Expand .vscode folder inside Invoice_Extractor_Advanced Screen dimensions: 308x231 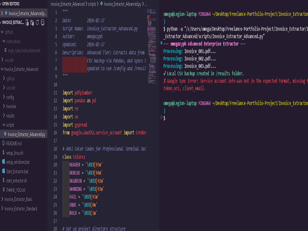click(x=4, y=87)
